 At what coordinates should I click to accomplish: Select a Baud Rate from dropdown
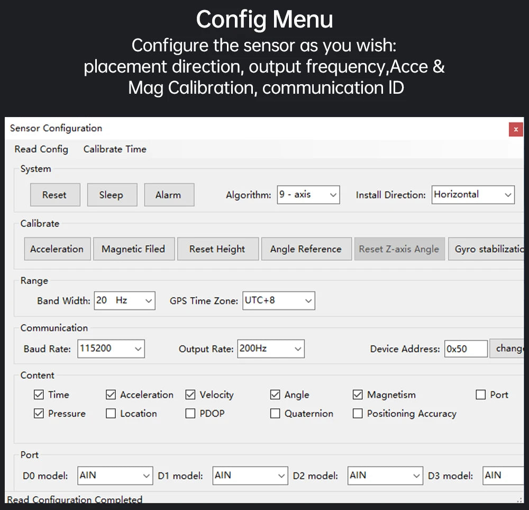point(111,348)
